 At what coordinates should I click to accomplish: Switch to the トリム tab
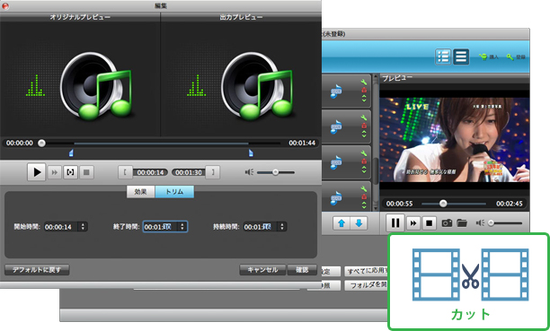[x=174, y=192]
